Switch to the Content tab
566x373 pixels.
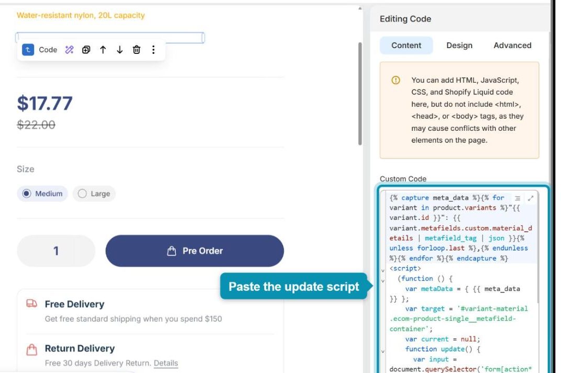406,46
